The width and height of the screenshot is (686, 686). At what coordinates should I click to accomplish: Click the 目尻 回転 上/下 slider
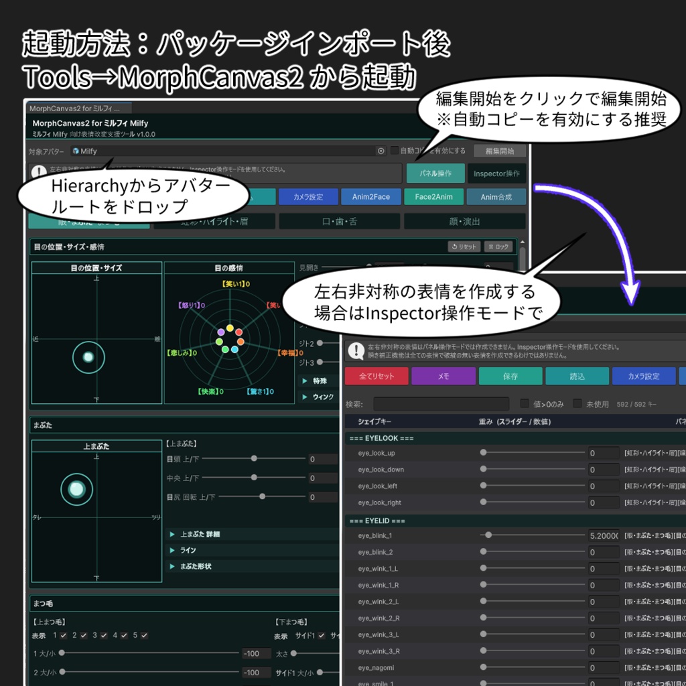(x=262, y=496)
